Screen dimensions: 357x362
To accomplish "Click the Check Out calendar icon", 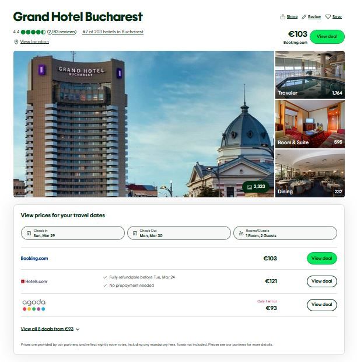I will 135,233.
